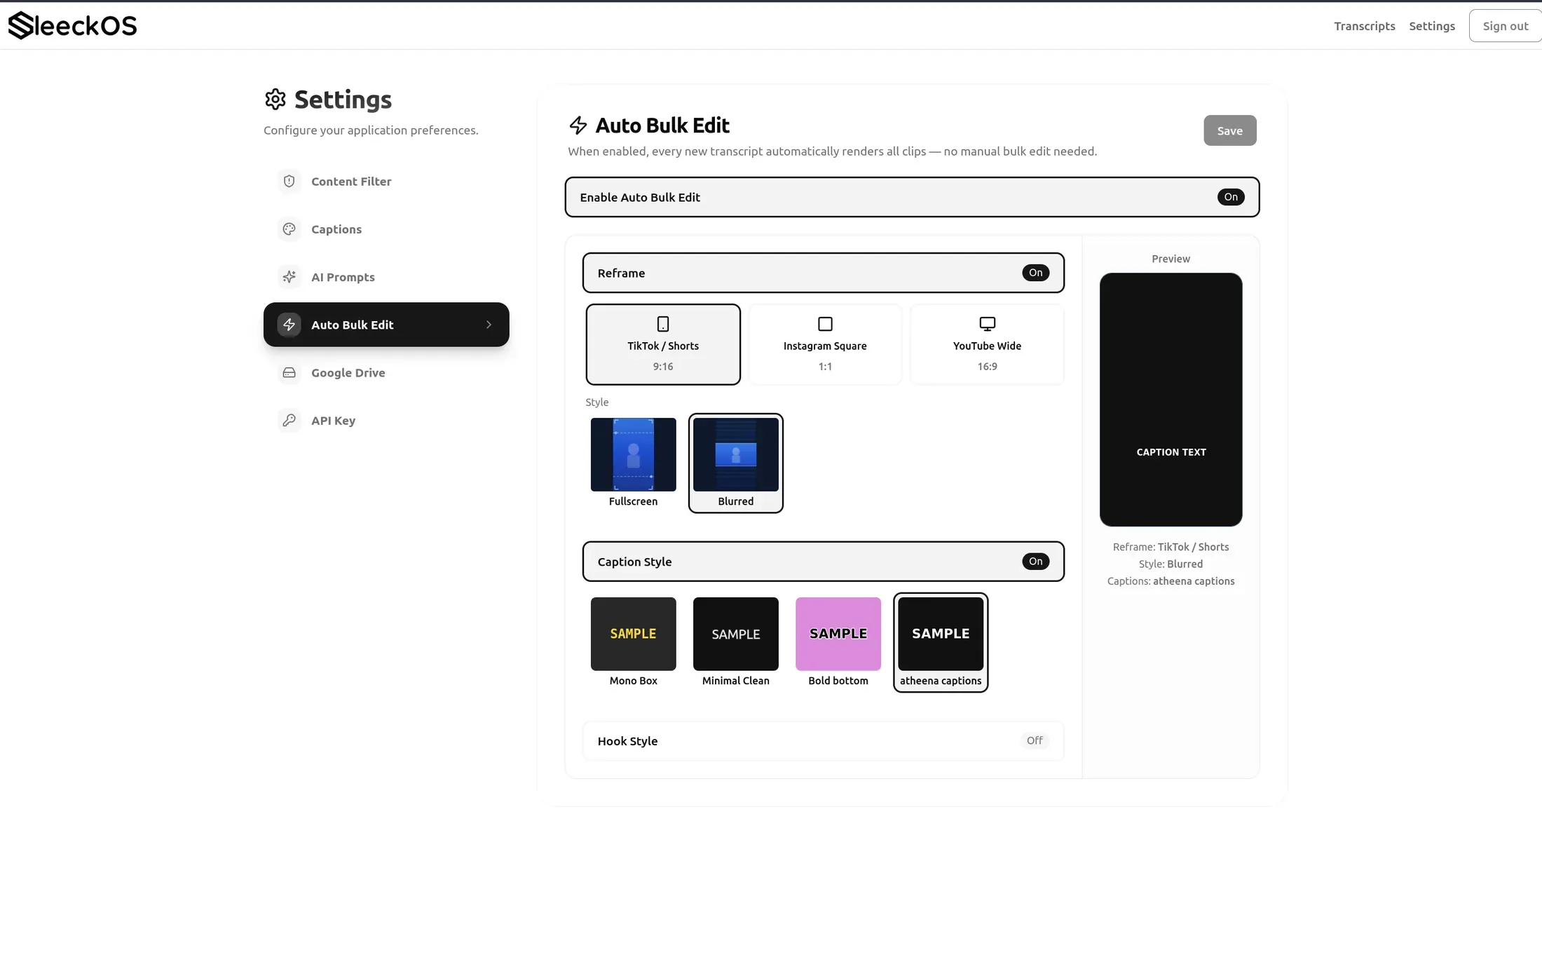The image size is (1542, 964).
Task: Click the YouTube Wide monitor icon
Action: tap(987, 324)
